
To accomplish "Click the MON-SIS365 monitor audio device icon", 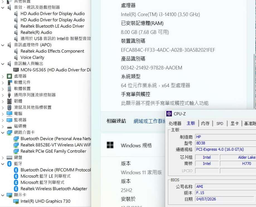I will 16,70.
